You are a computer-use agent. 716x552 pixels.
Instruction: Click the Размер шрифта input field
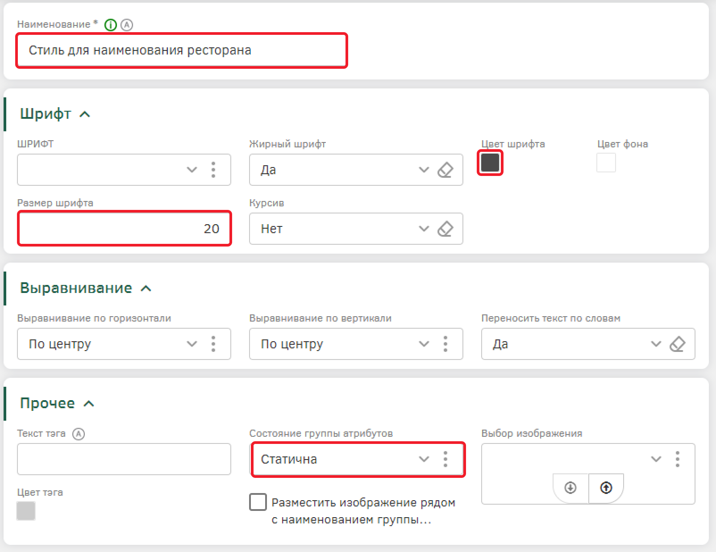click(124, 229)
